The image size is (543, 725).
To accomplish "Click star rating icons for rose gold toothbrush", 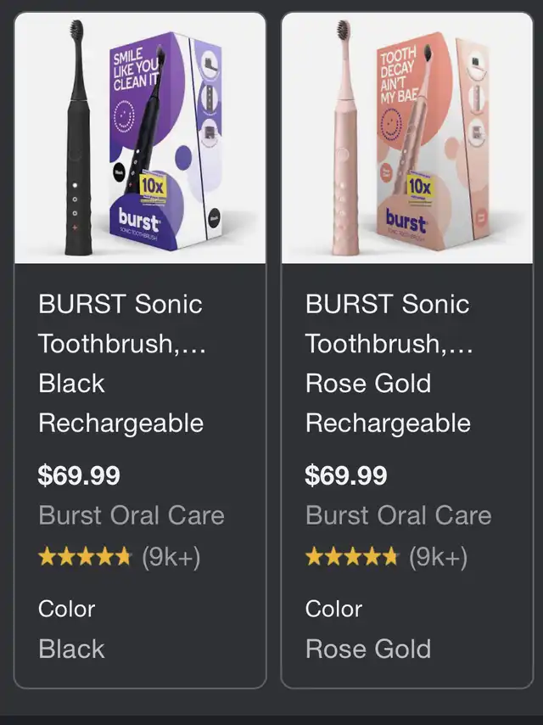I will click(351, 557).
